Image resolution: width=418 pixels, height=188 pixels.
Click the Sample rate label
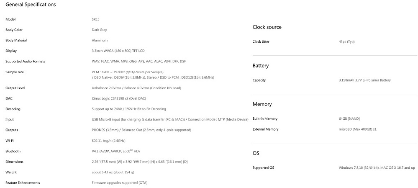(15, 72)
